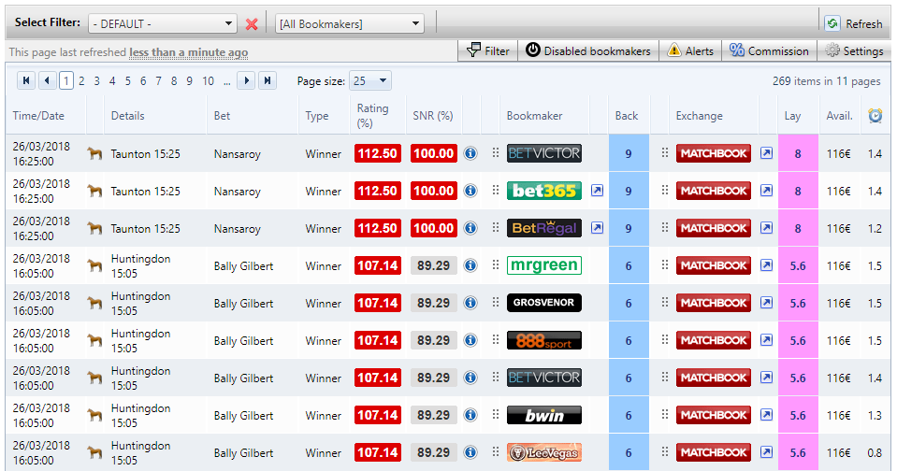Click exchange drag handle in mrgreen row
This screenshot has width=897, height=471.
point(664,264)
